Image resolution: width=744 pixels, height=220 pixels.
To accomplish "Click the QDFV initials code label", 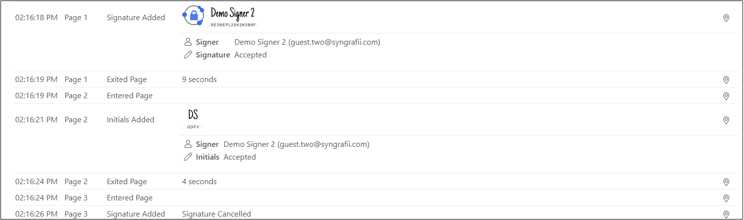I will pyautogui.click(x=193, y=126).
